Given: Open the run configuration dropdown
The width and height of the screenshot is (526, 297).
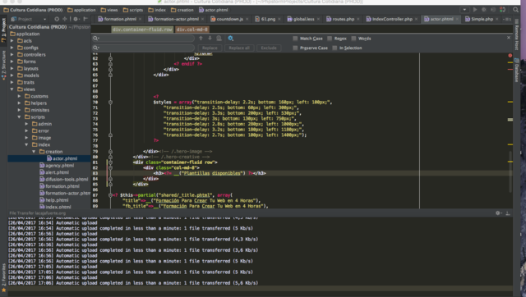Looking at the screenshot, I should [464, 10].
